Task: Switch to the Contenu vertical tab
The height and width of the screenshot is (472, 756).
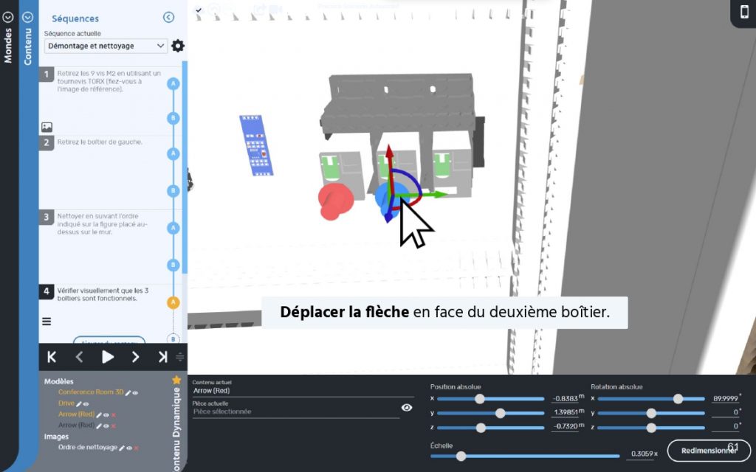Action: [x=28, y=46]
